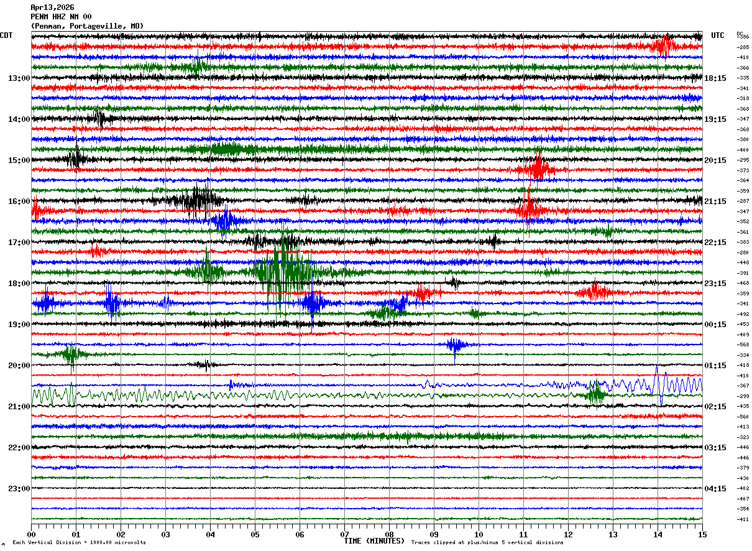Click the DC offset value -318
The width and height of the screenshot is (752, 551).
[743, 98]
